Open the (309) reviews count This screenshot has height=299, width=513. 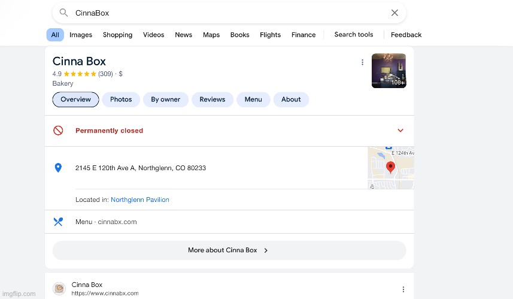[105, 74]
